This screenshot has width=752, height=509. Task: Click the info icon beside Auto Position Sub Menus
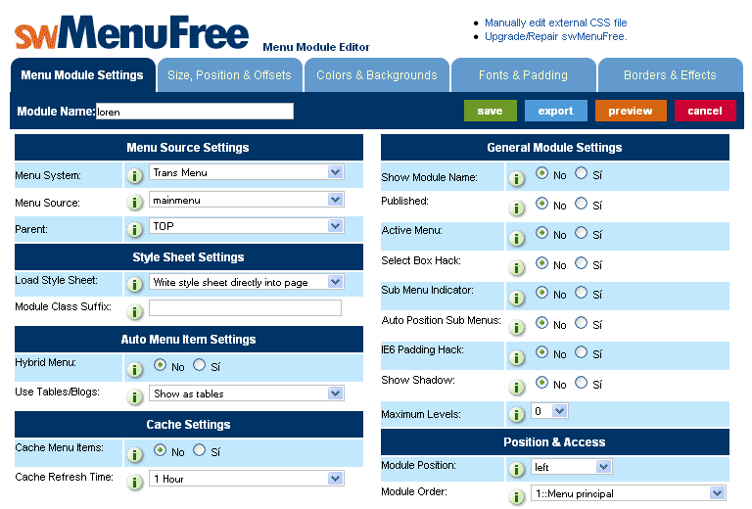click(517, 328)
